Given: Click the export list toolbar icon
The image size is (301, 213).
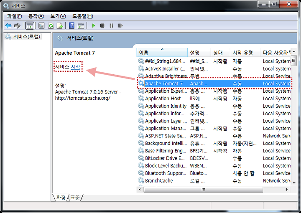Looking at the screenshot, I should pos(60,26).
